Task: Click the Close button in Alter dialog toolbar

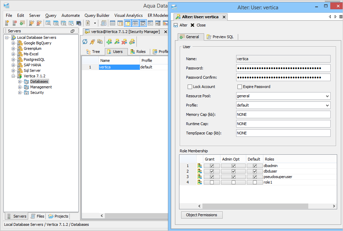Action: coord(198,25)
